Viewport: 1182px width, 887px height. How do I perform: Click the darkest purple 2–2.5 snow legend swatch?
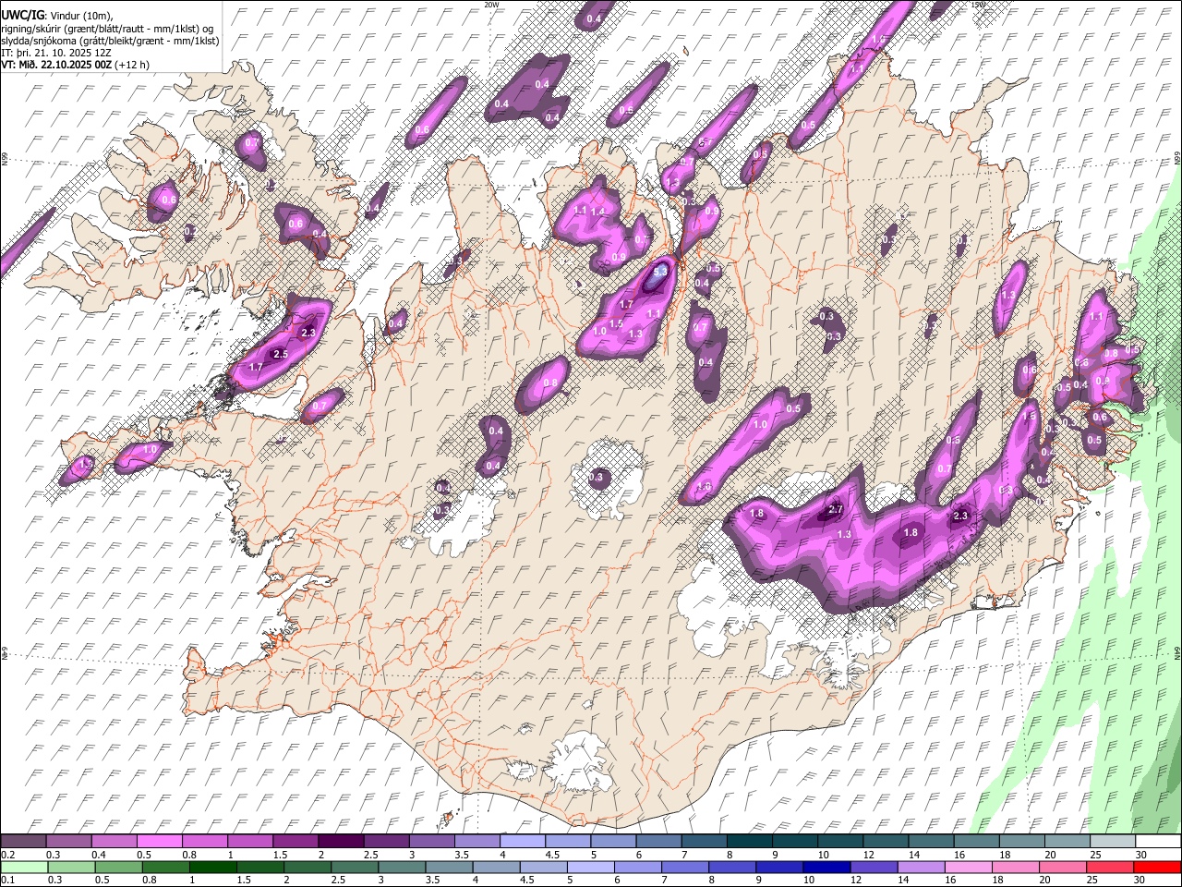(341, 842)
